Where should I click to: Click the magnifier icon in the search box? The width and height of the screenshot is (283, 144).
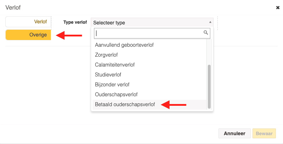206,33
